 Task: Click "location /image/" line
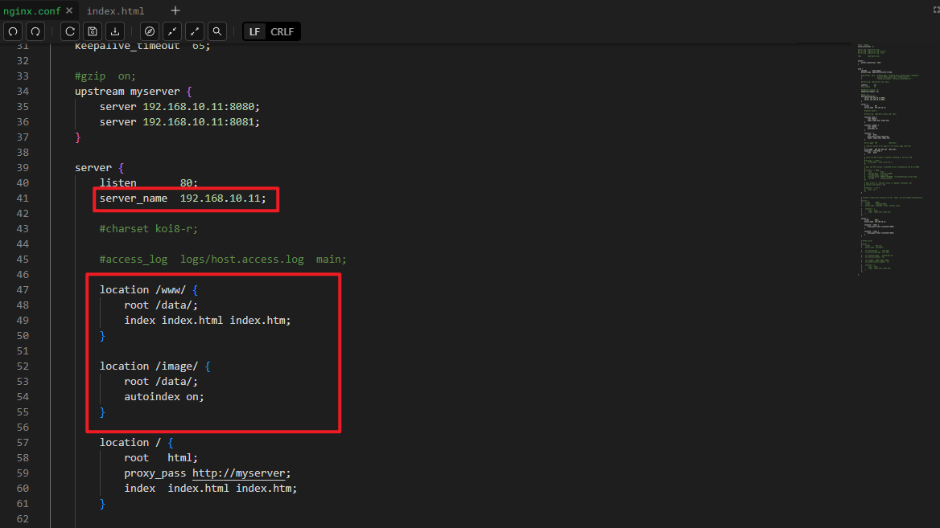point(155,366)
